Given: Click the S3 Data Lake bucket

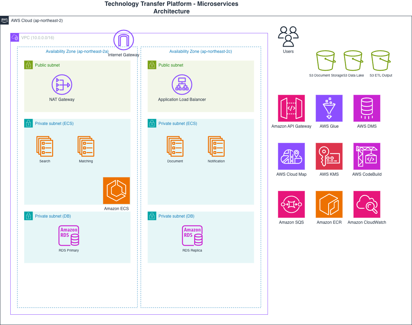Looking at the screenshot, I should pyautogui.click(x=353, y=61).
